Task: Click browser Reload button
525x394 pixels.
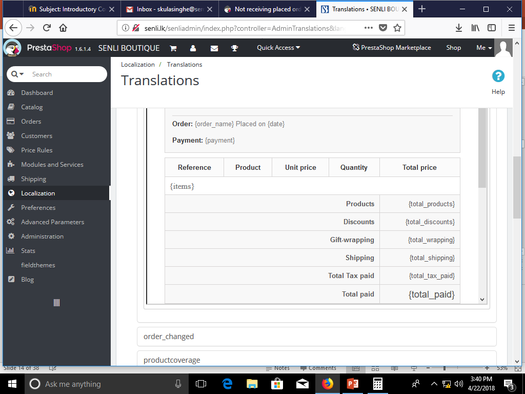Action: point(47,28)
